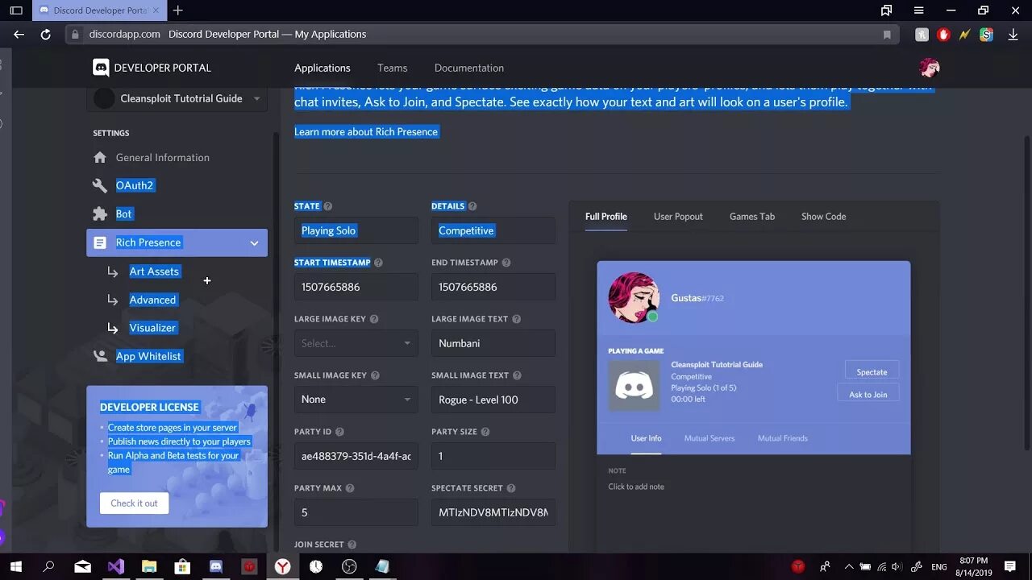This screenshot has height=580, width=1032.
Task: Click the Gustas profile avatar thumbnail
Action: point(634,297)
